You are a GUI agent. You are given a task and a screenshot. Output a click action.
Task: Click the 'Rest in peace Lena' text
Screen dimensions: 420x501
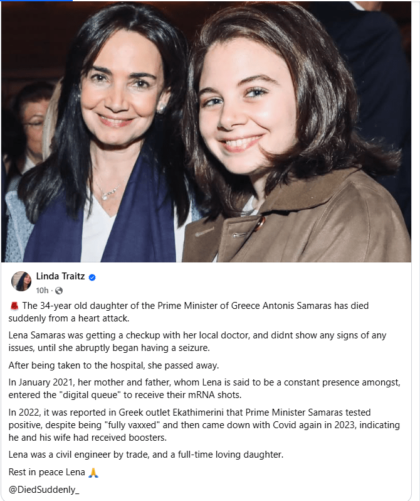point(47,472)
